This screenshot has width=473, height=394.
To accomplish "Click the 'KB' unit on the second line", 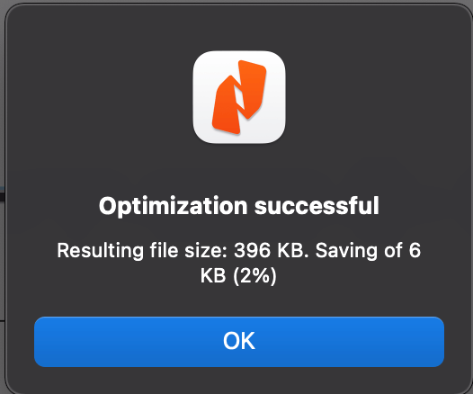I will (213, 275).
